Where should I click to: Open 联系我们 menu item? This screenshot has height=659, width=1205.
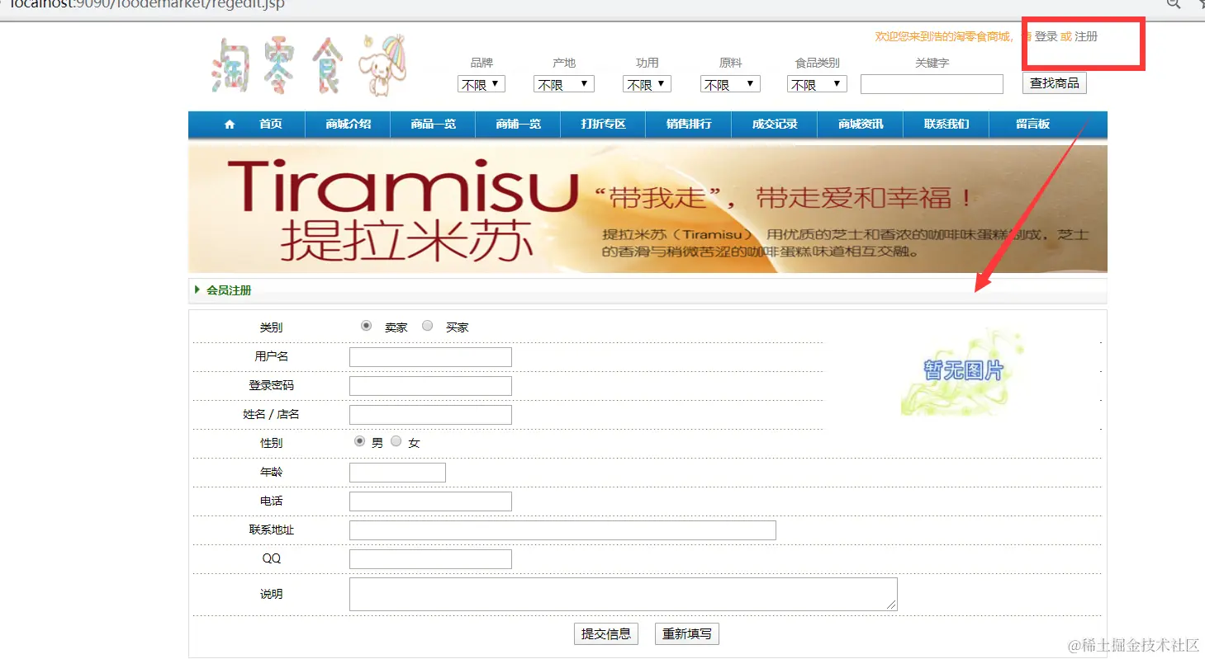[x=946, y=125]
